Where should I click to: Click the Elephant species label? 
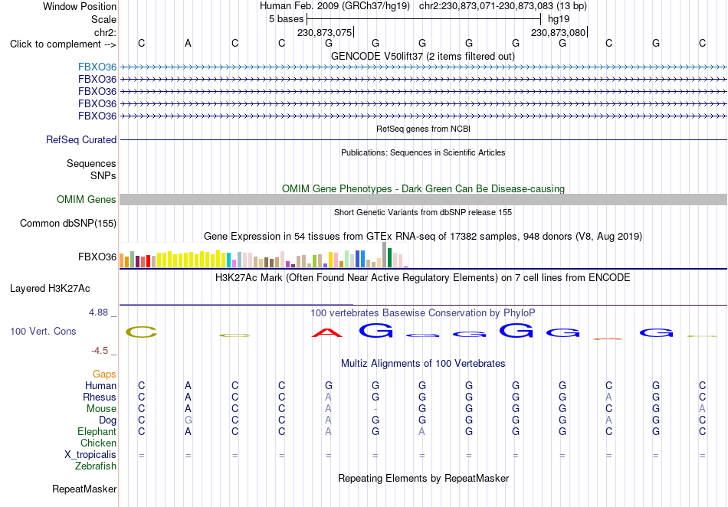coord(97,431)
